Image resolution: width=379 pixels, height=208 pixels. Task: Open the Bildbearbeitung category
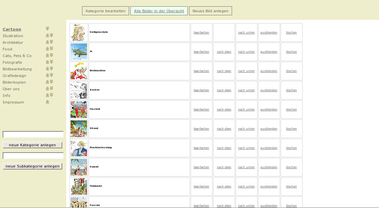[17, 69]
